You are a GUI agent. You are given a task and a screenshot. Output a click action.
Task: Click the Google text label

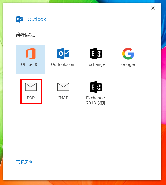coord(128,64)
